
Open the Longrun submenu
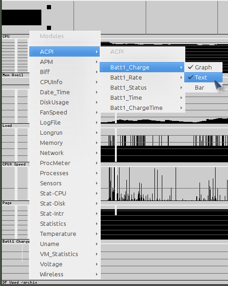[x=64, y=133]
